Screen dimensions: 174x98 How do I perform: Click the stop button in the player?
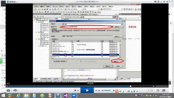75,91
